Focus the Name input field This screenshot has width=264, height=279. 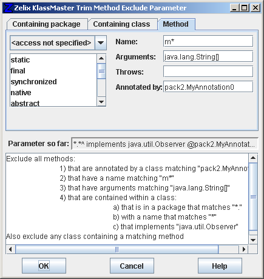208,41
